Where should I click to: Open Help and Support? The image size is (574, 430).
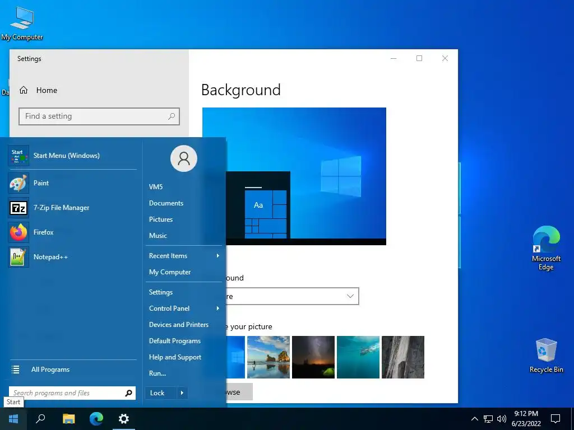(x=175, y=357)
